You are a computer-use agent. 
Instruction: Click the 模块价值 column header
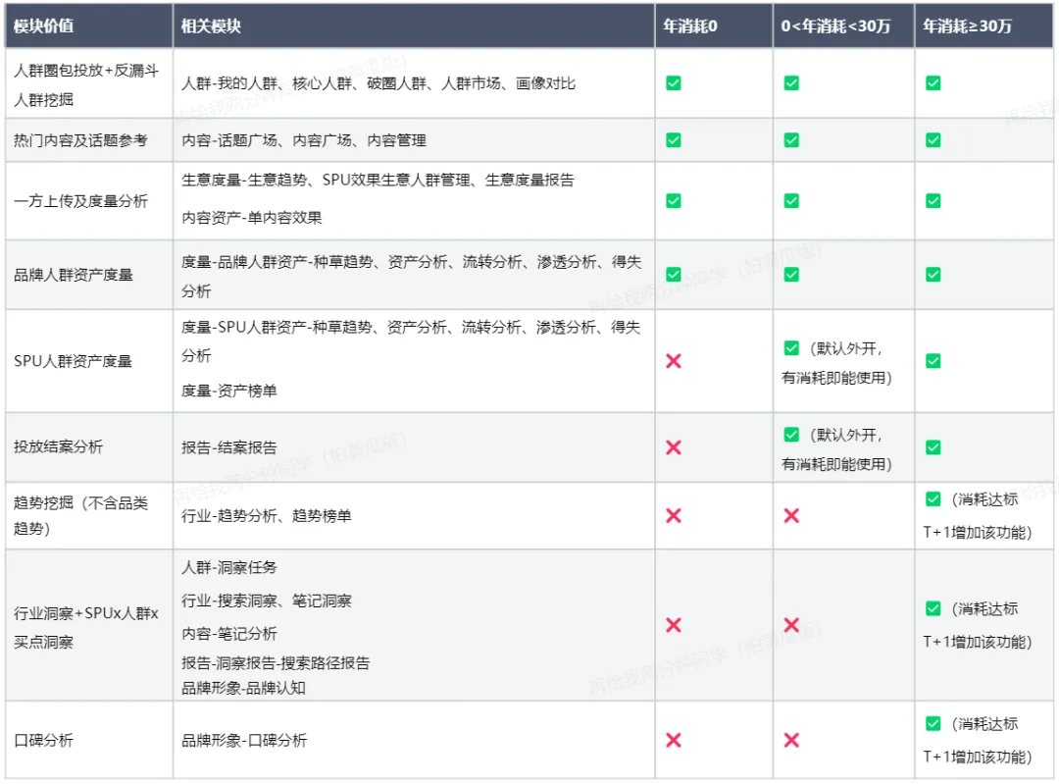click(43, 26)
